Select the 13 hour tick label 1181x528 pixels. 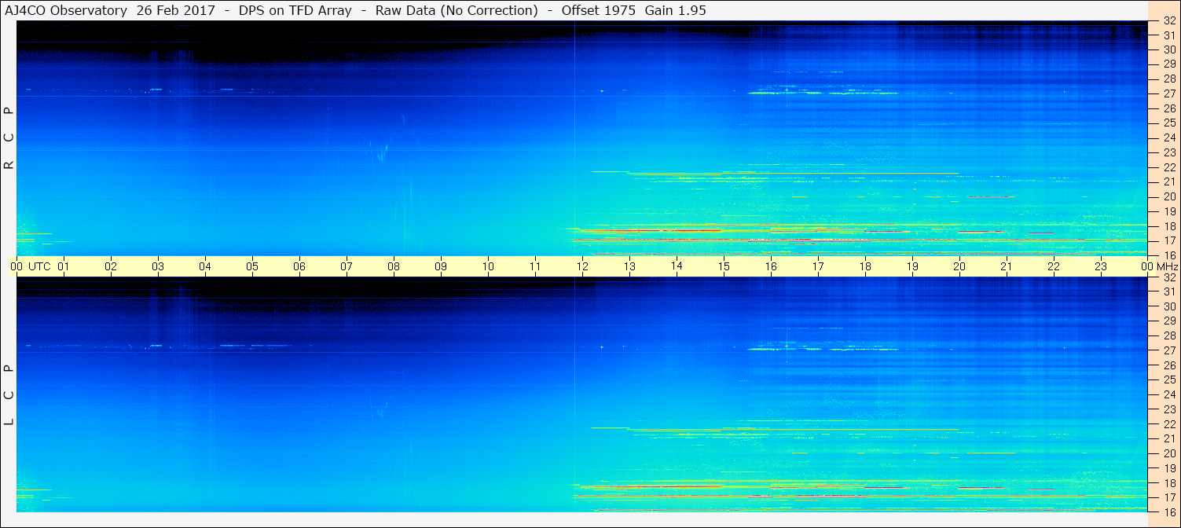tap(629, 266)
